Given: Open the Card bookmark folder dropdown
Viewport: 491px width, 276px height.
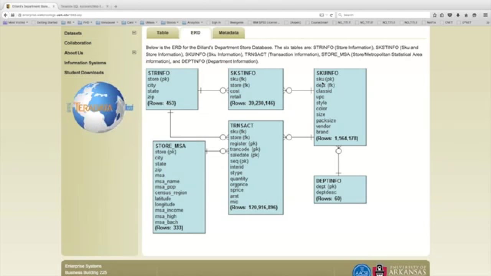Looking at the screenshot, I should tap(129, 23).
